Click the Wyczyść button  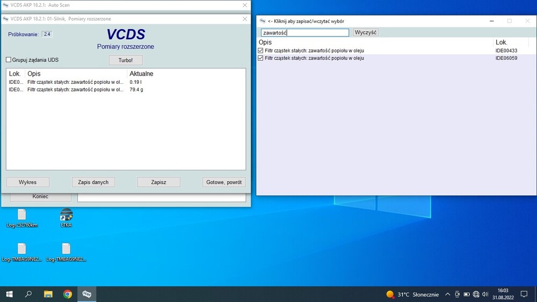(x=366, y=32)
